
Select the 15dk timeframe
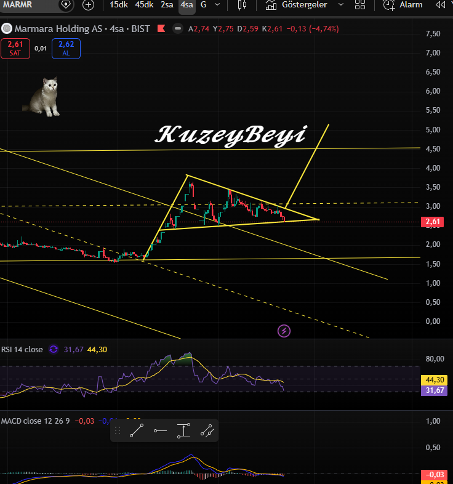(119, 5)
